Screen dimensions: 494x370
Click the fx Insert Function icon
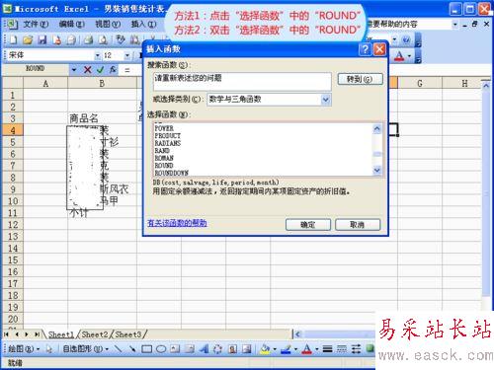tap(113, 70)
